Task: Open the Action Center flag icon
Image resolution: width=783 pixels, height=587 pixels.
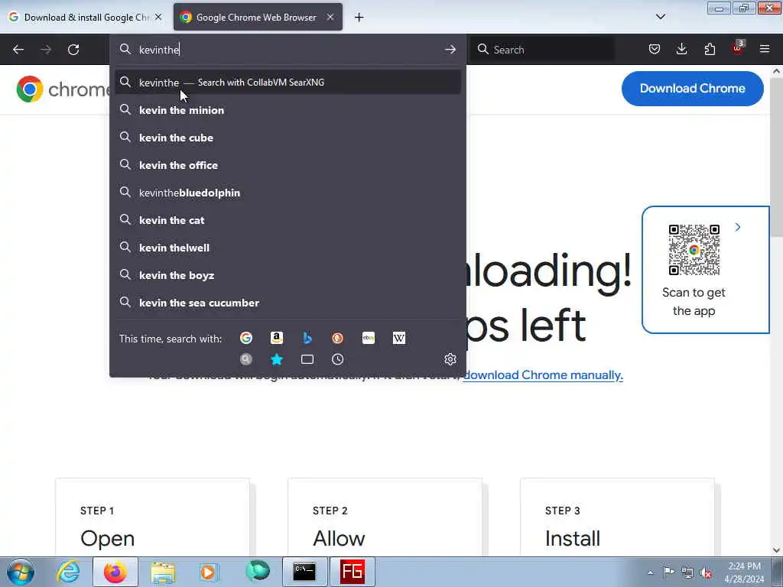Action: 668,572
